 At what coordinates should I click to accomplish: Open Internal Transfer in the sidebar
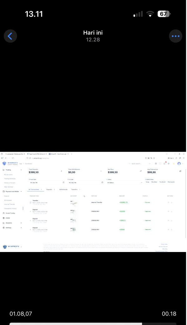point(10,204)
